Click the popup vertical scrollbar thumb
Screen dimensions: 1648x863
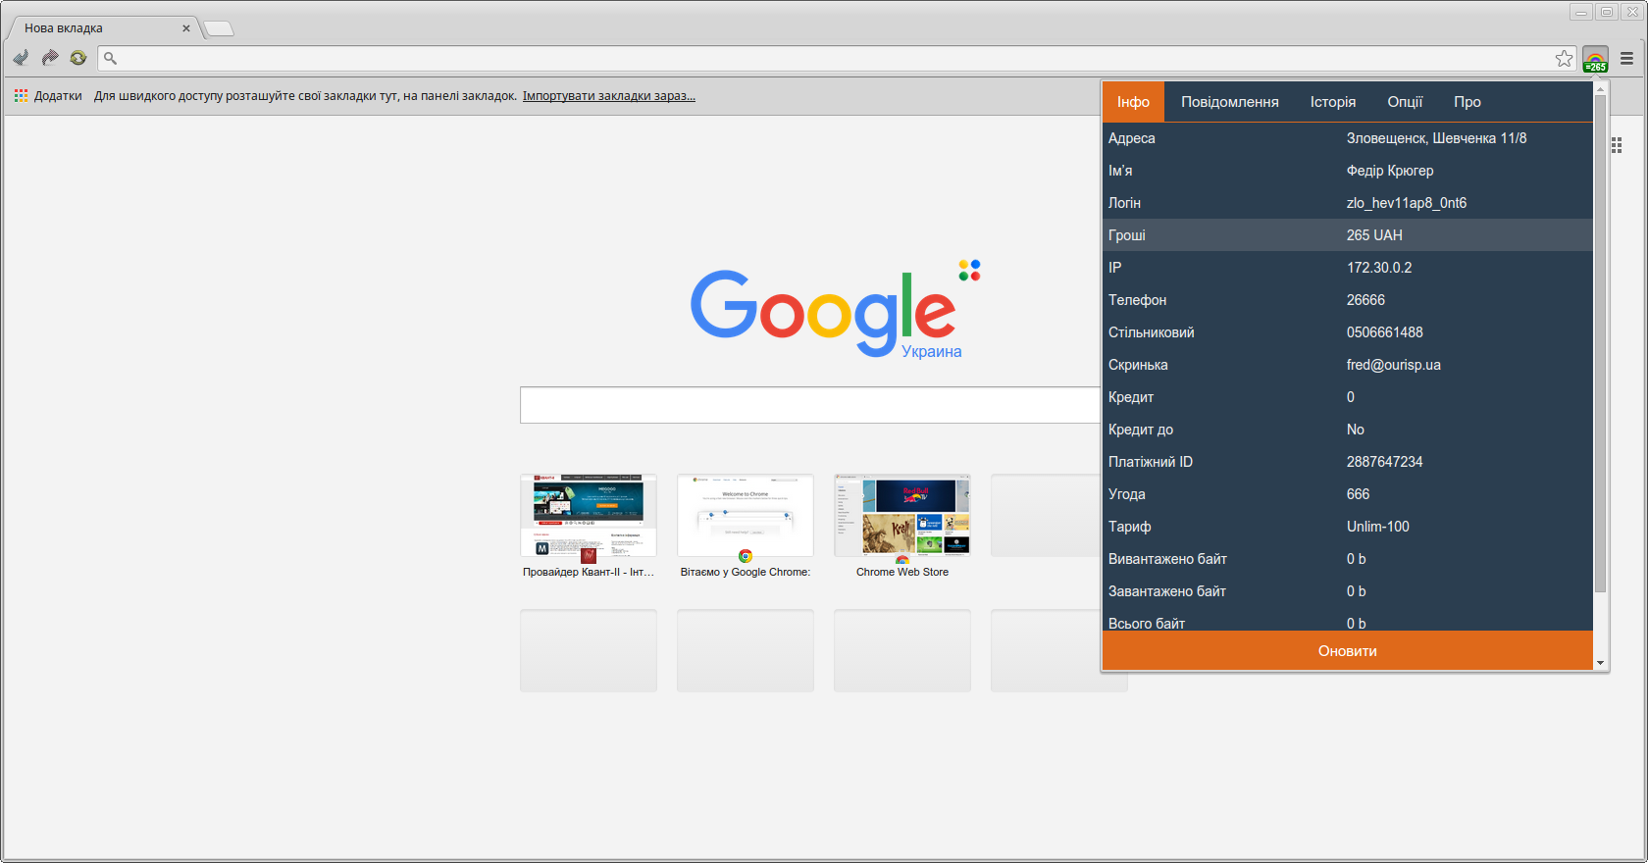[1601, 343]
